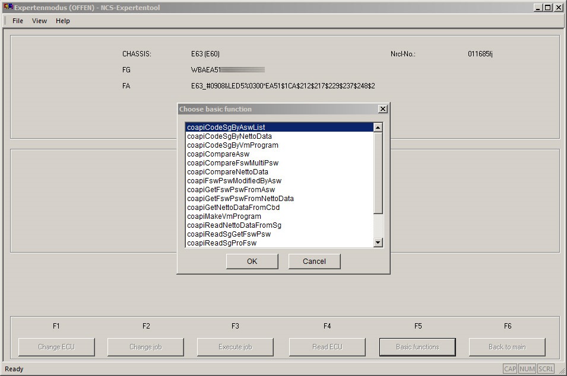
Task: Pick coapiFswPswModifiedByAsw from list
Action: coord(279,181)
